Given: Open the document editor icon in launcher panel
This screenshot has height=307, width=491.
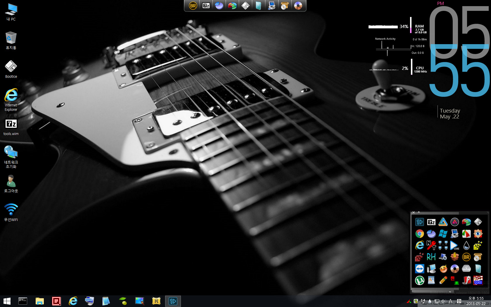Looking at the screenshot, I should [x=431, y=280].
